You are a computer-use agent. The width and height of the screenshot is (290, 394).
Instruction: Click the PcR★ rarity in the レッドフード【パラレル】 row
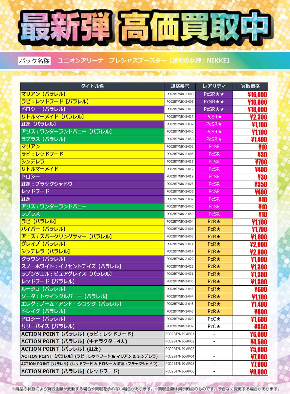tap(214, 282)
